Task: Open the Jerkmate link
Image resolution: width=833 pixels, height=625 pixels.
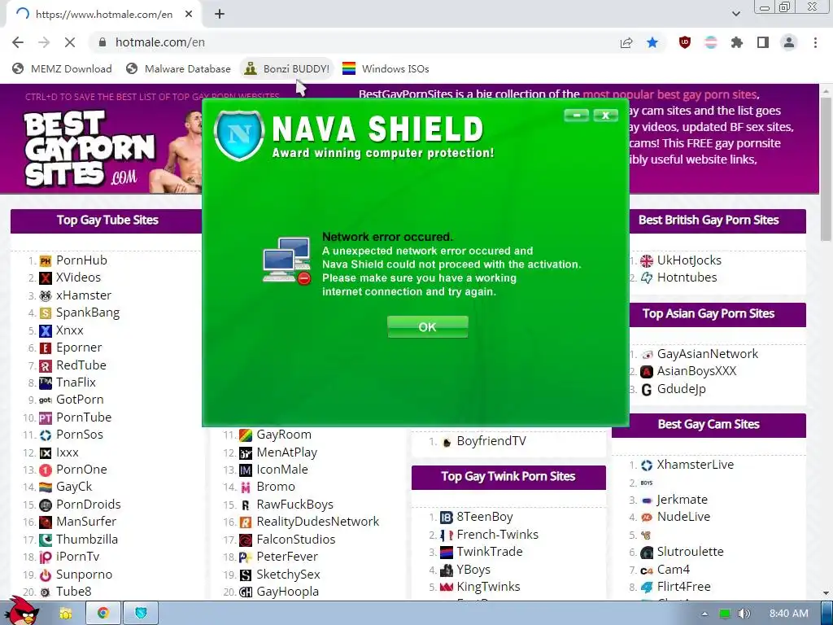Action: point(683,500)
